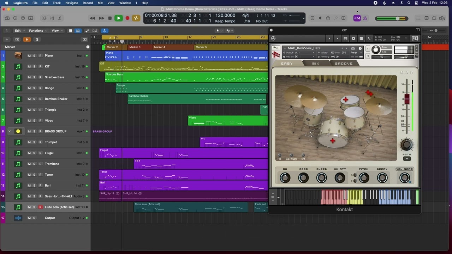Record-enable the Flute solo track
The width and height of the screenshot is (452, 254).
pyautogui.click(x=40, y=207)
